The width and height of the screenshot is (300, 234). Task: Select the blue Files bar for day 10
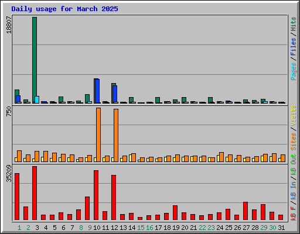pyautogui.click(x=97, y=91)
